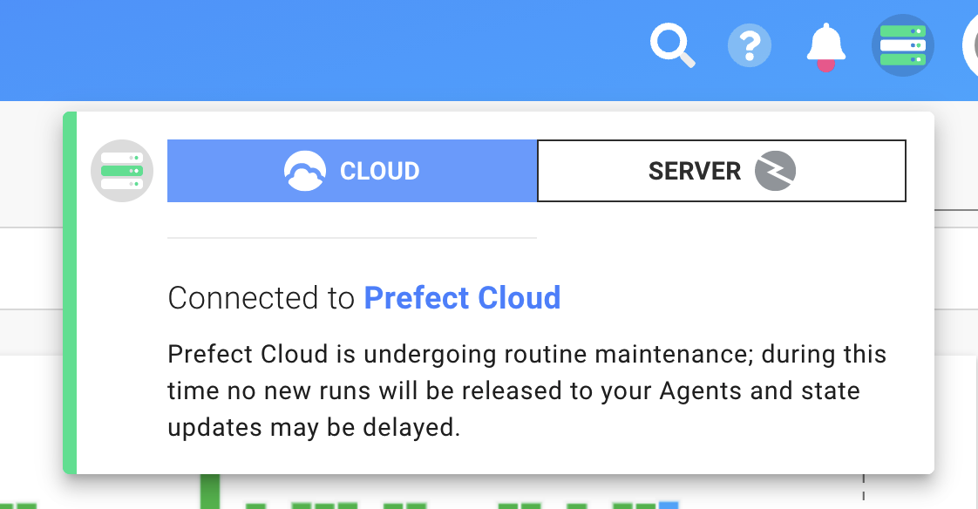Click the maintenance notice message text
The height and width of the screenshot is (509, 978).
coord(523,390)
